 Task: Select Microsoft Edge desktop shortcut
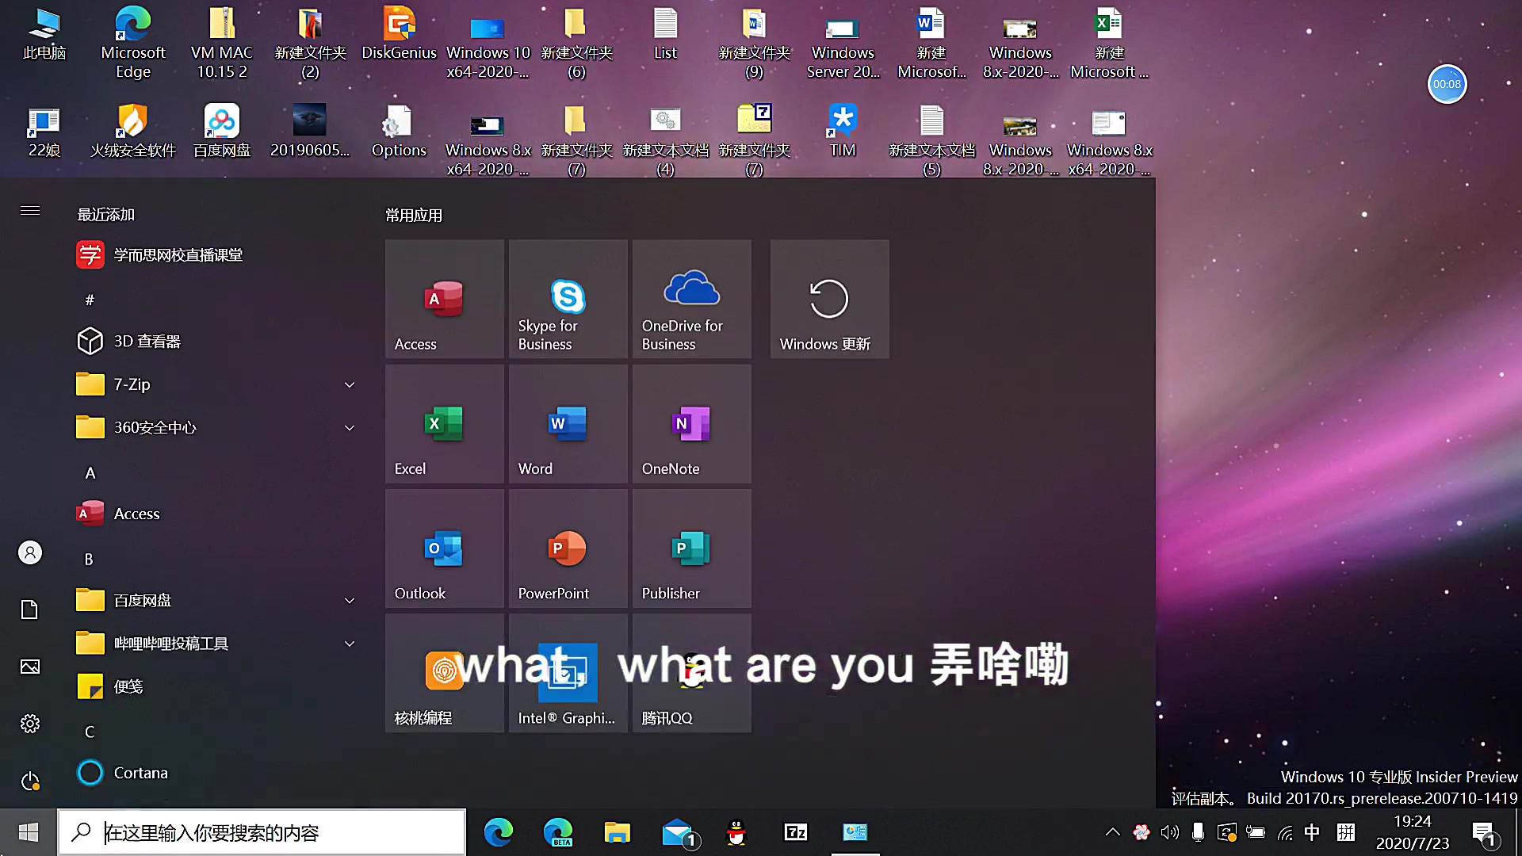pos(133,44)
